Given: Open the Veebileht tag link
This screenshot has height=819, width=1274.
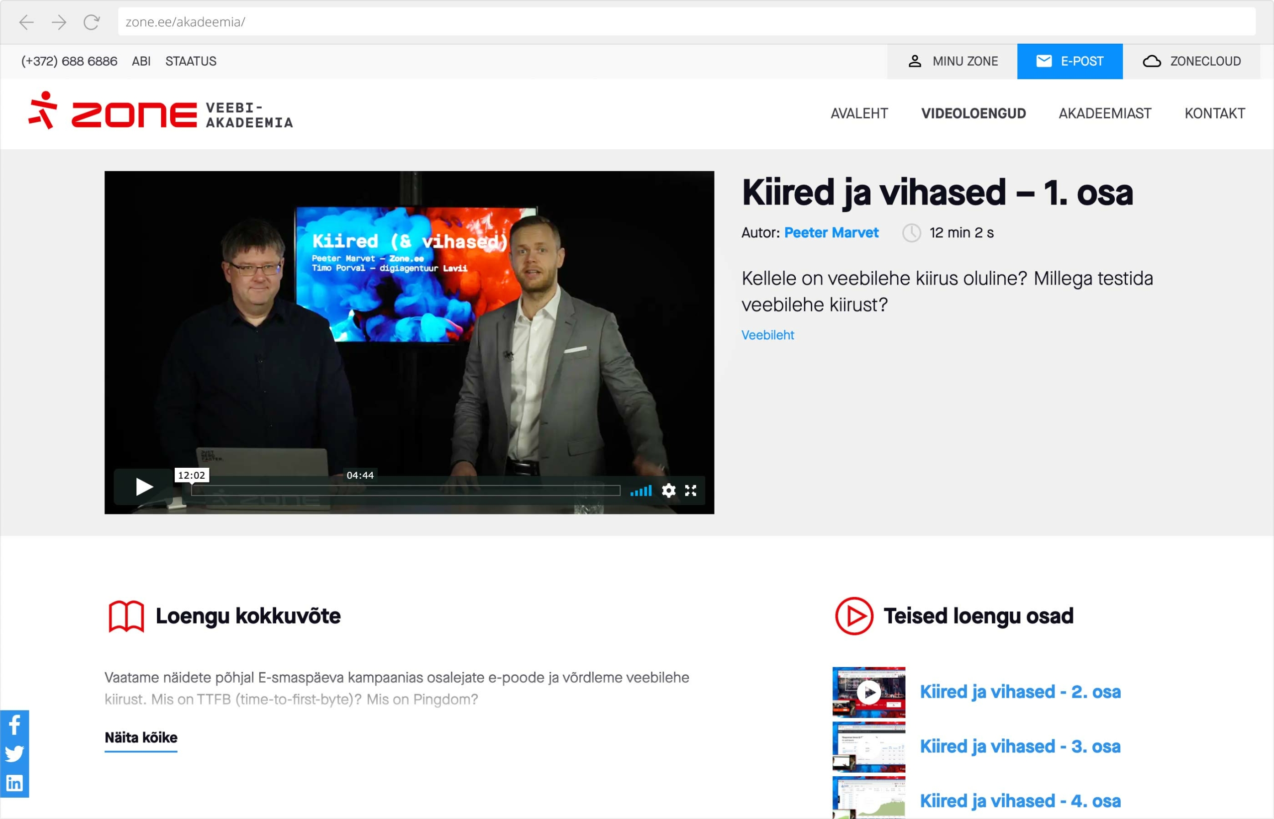Looking at the screenshot, I should click(x=767, y=335).
